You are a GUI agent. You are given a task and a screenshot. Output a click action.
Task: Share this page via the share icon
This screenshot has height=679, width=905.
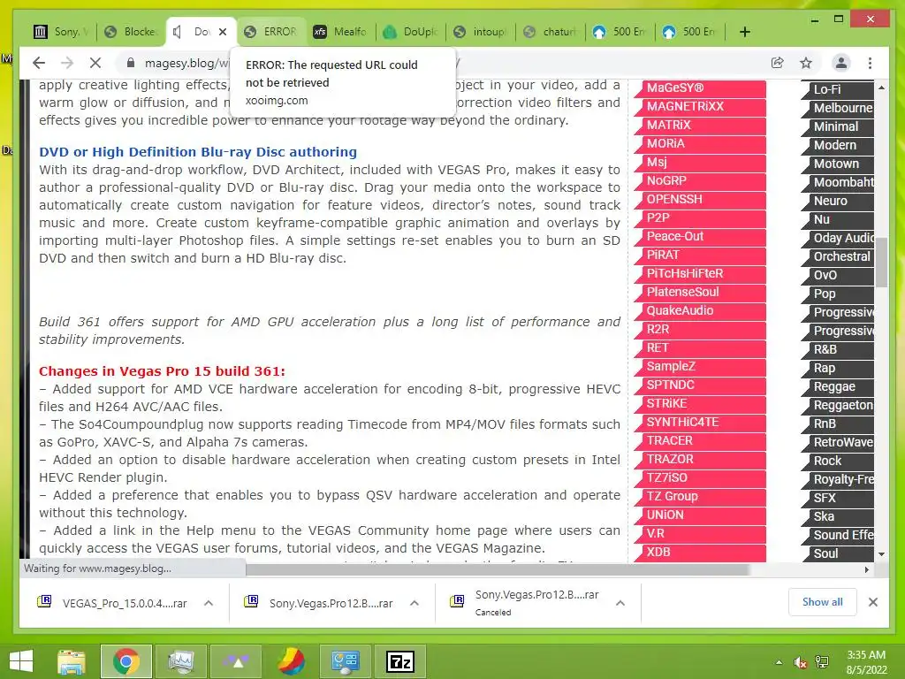pos(778,63)
